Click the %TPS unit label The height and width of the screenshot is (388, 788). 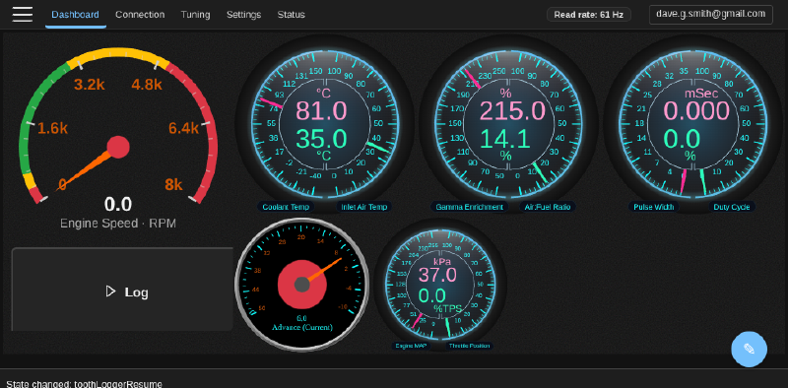coord(448,308)
